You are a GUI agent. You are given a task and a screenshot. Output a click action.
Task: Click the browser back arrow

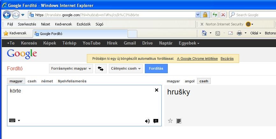pos(7,15)
